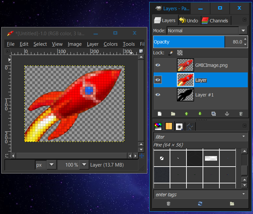Click the horizontal scrollbar left arrow
Viewport: 253px width, 214px height.
pos(13,156)
